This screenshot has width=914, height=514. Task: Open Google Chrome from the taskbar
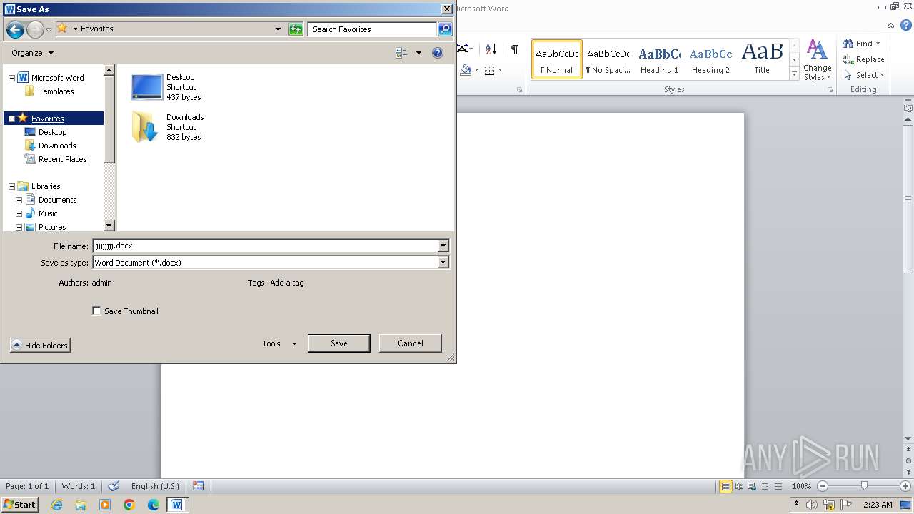click(x=129, y=505)
